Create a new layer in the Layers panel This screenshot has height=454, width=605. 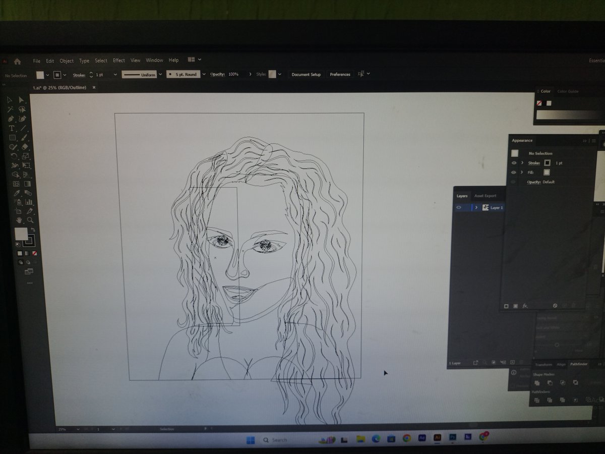513,362
